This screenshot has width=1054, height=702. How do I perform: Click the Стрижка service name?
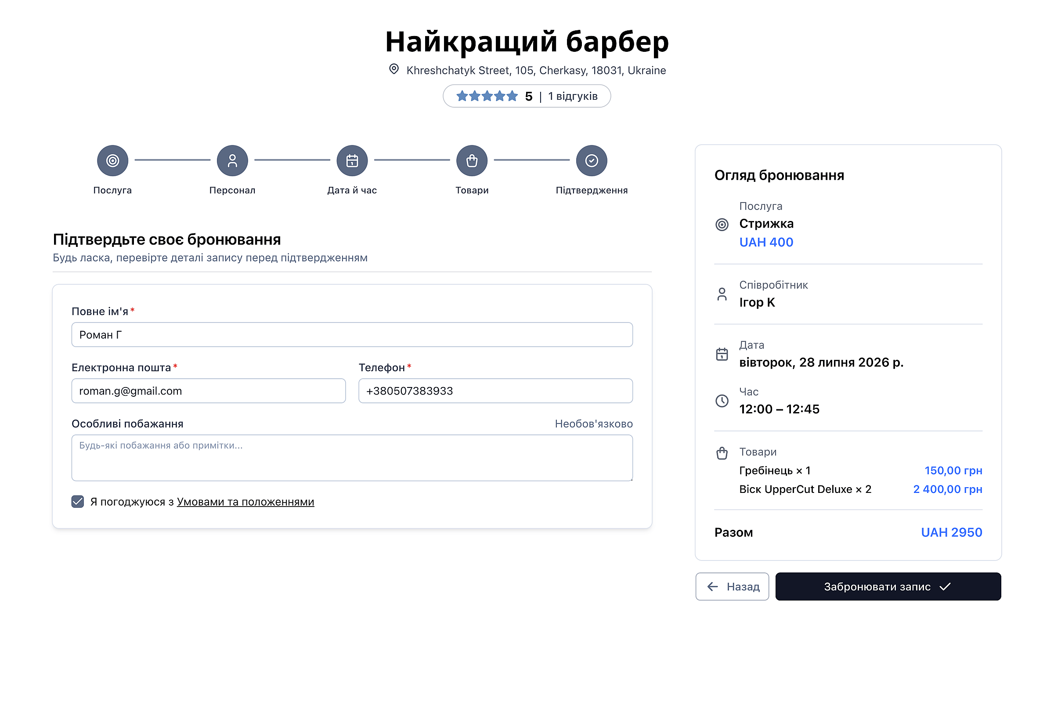click(766, 224)
